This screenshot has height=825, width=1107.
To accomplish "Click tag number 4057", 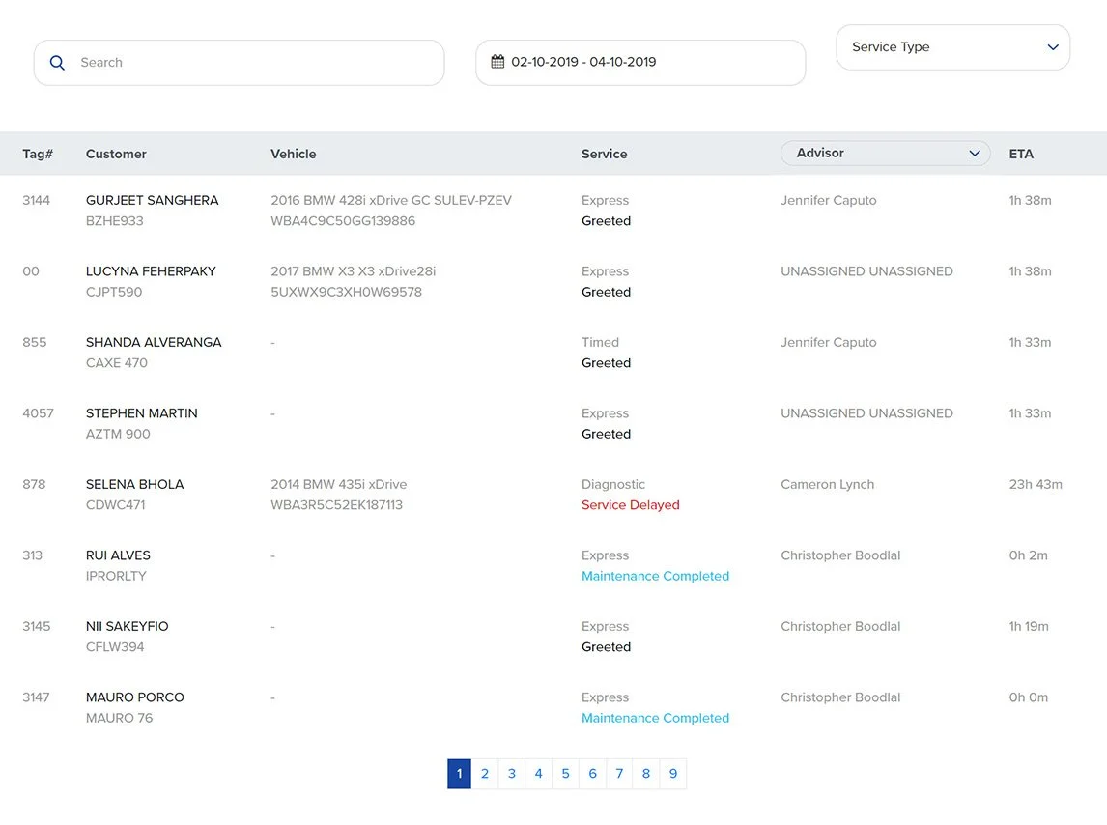I will point(38,413).
